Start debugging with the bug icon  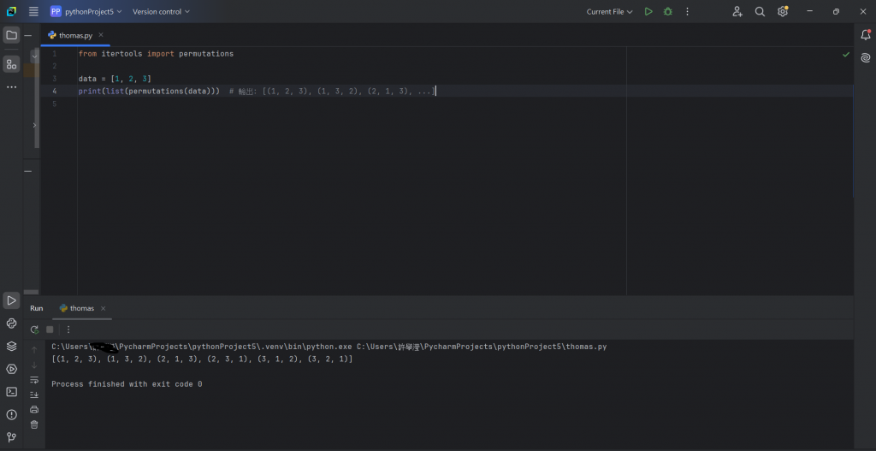pos(667,11)
